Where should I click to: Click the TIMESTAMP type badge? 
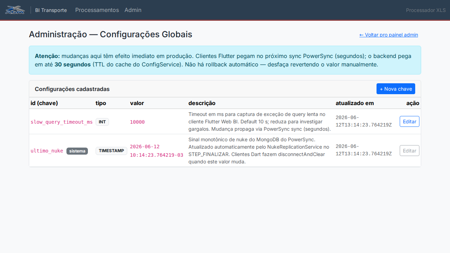coord(111,151)
